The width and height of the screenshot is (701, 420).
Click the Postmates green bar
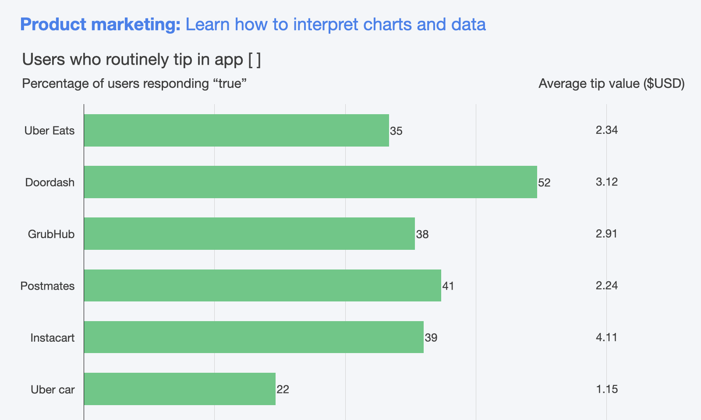point(262,285)
